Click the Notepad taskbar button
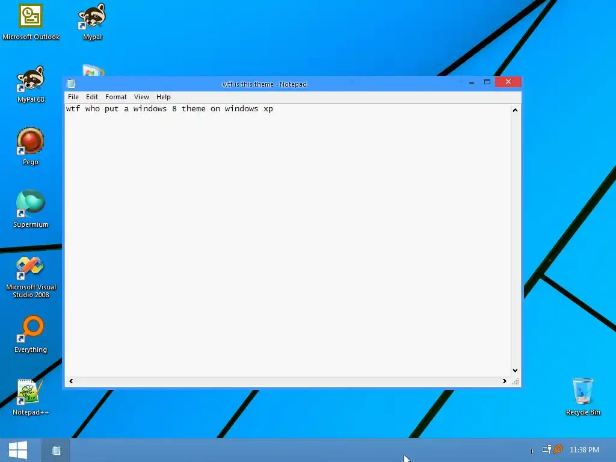This screenshot has height=462, width=616. [56, 450]
